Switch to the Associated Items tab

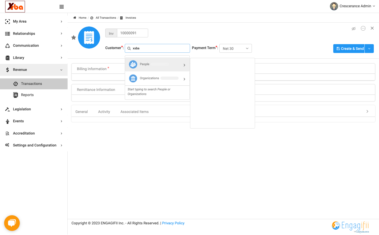134,112
